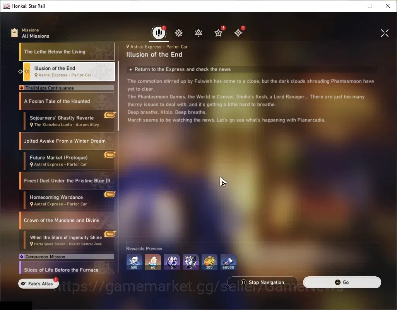Open the Sojourners' Ghastly Reverie mission

point(69,121)
